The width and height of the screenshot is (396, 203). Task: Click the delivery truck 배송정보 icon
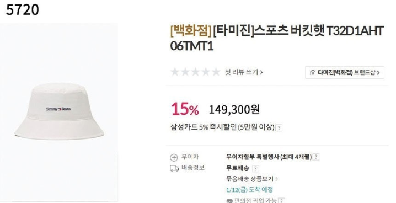[x=174, y=168]
